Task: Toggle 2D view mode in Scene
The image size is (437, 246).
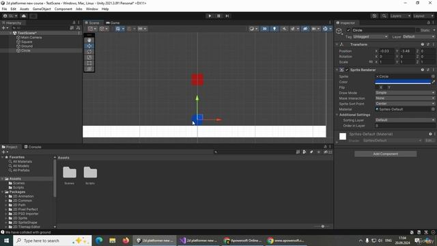Action: [x=264, y=29]
